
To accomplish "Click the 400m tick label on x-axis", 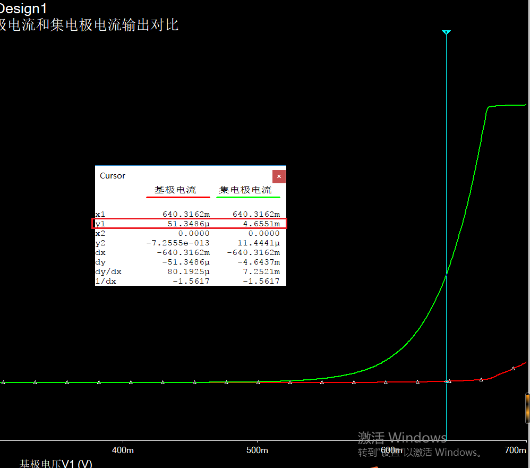I will [x=123, y=450].
